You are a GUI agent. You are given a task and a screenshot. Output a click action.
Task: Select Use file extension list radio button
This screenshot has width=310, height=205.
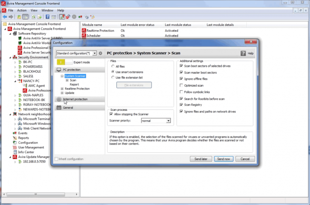[x=113, y=77]
